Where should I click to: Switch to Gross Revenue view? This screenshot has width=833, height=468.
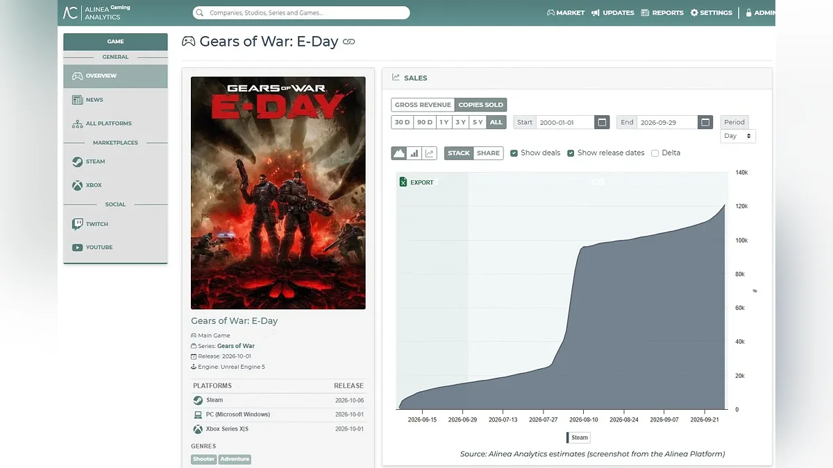(x=423, y=105)
